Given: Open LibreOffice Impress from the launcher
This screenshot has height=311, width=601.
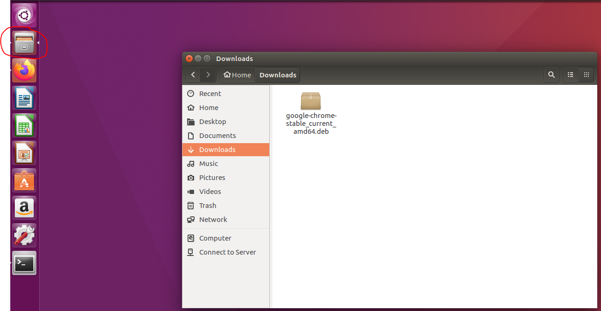Looking at the screenshot, I should coord(24,153).
